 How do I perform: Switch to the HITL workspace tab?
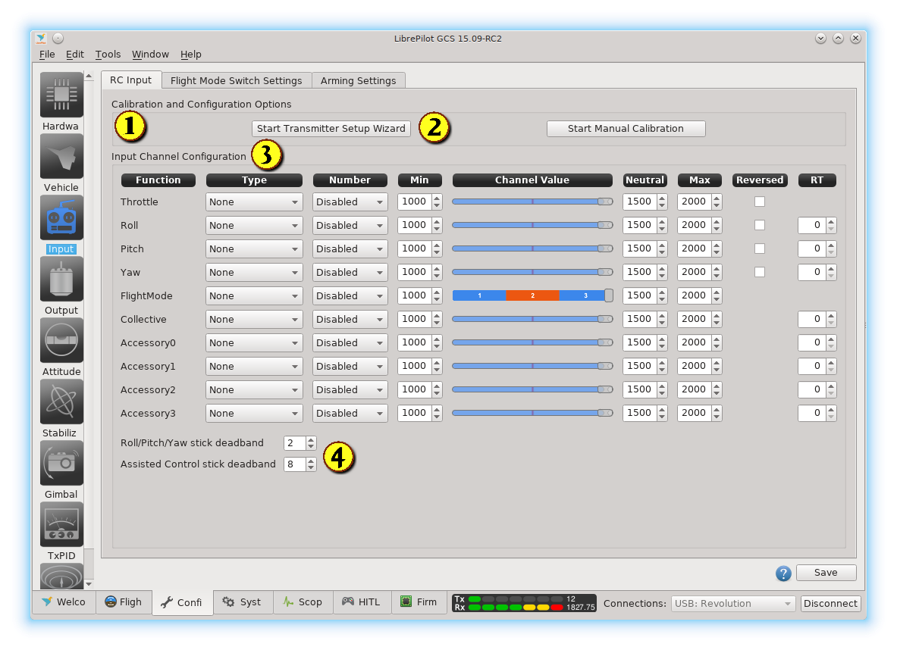(x=362, y=602)
